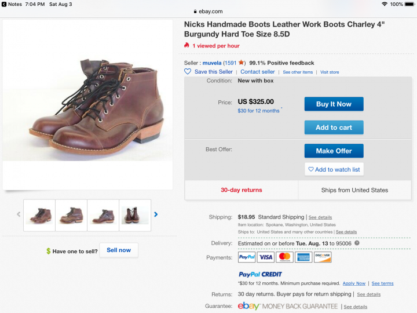Click Apply Now for PayPal Credit

point(354,283)
